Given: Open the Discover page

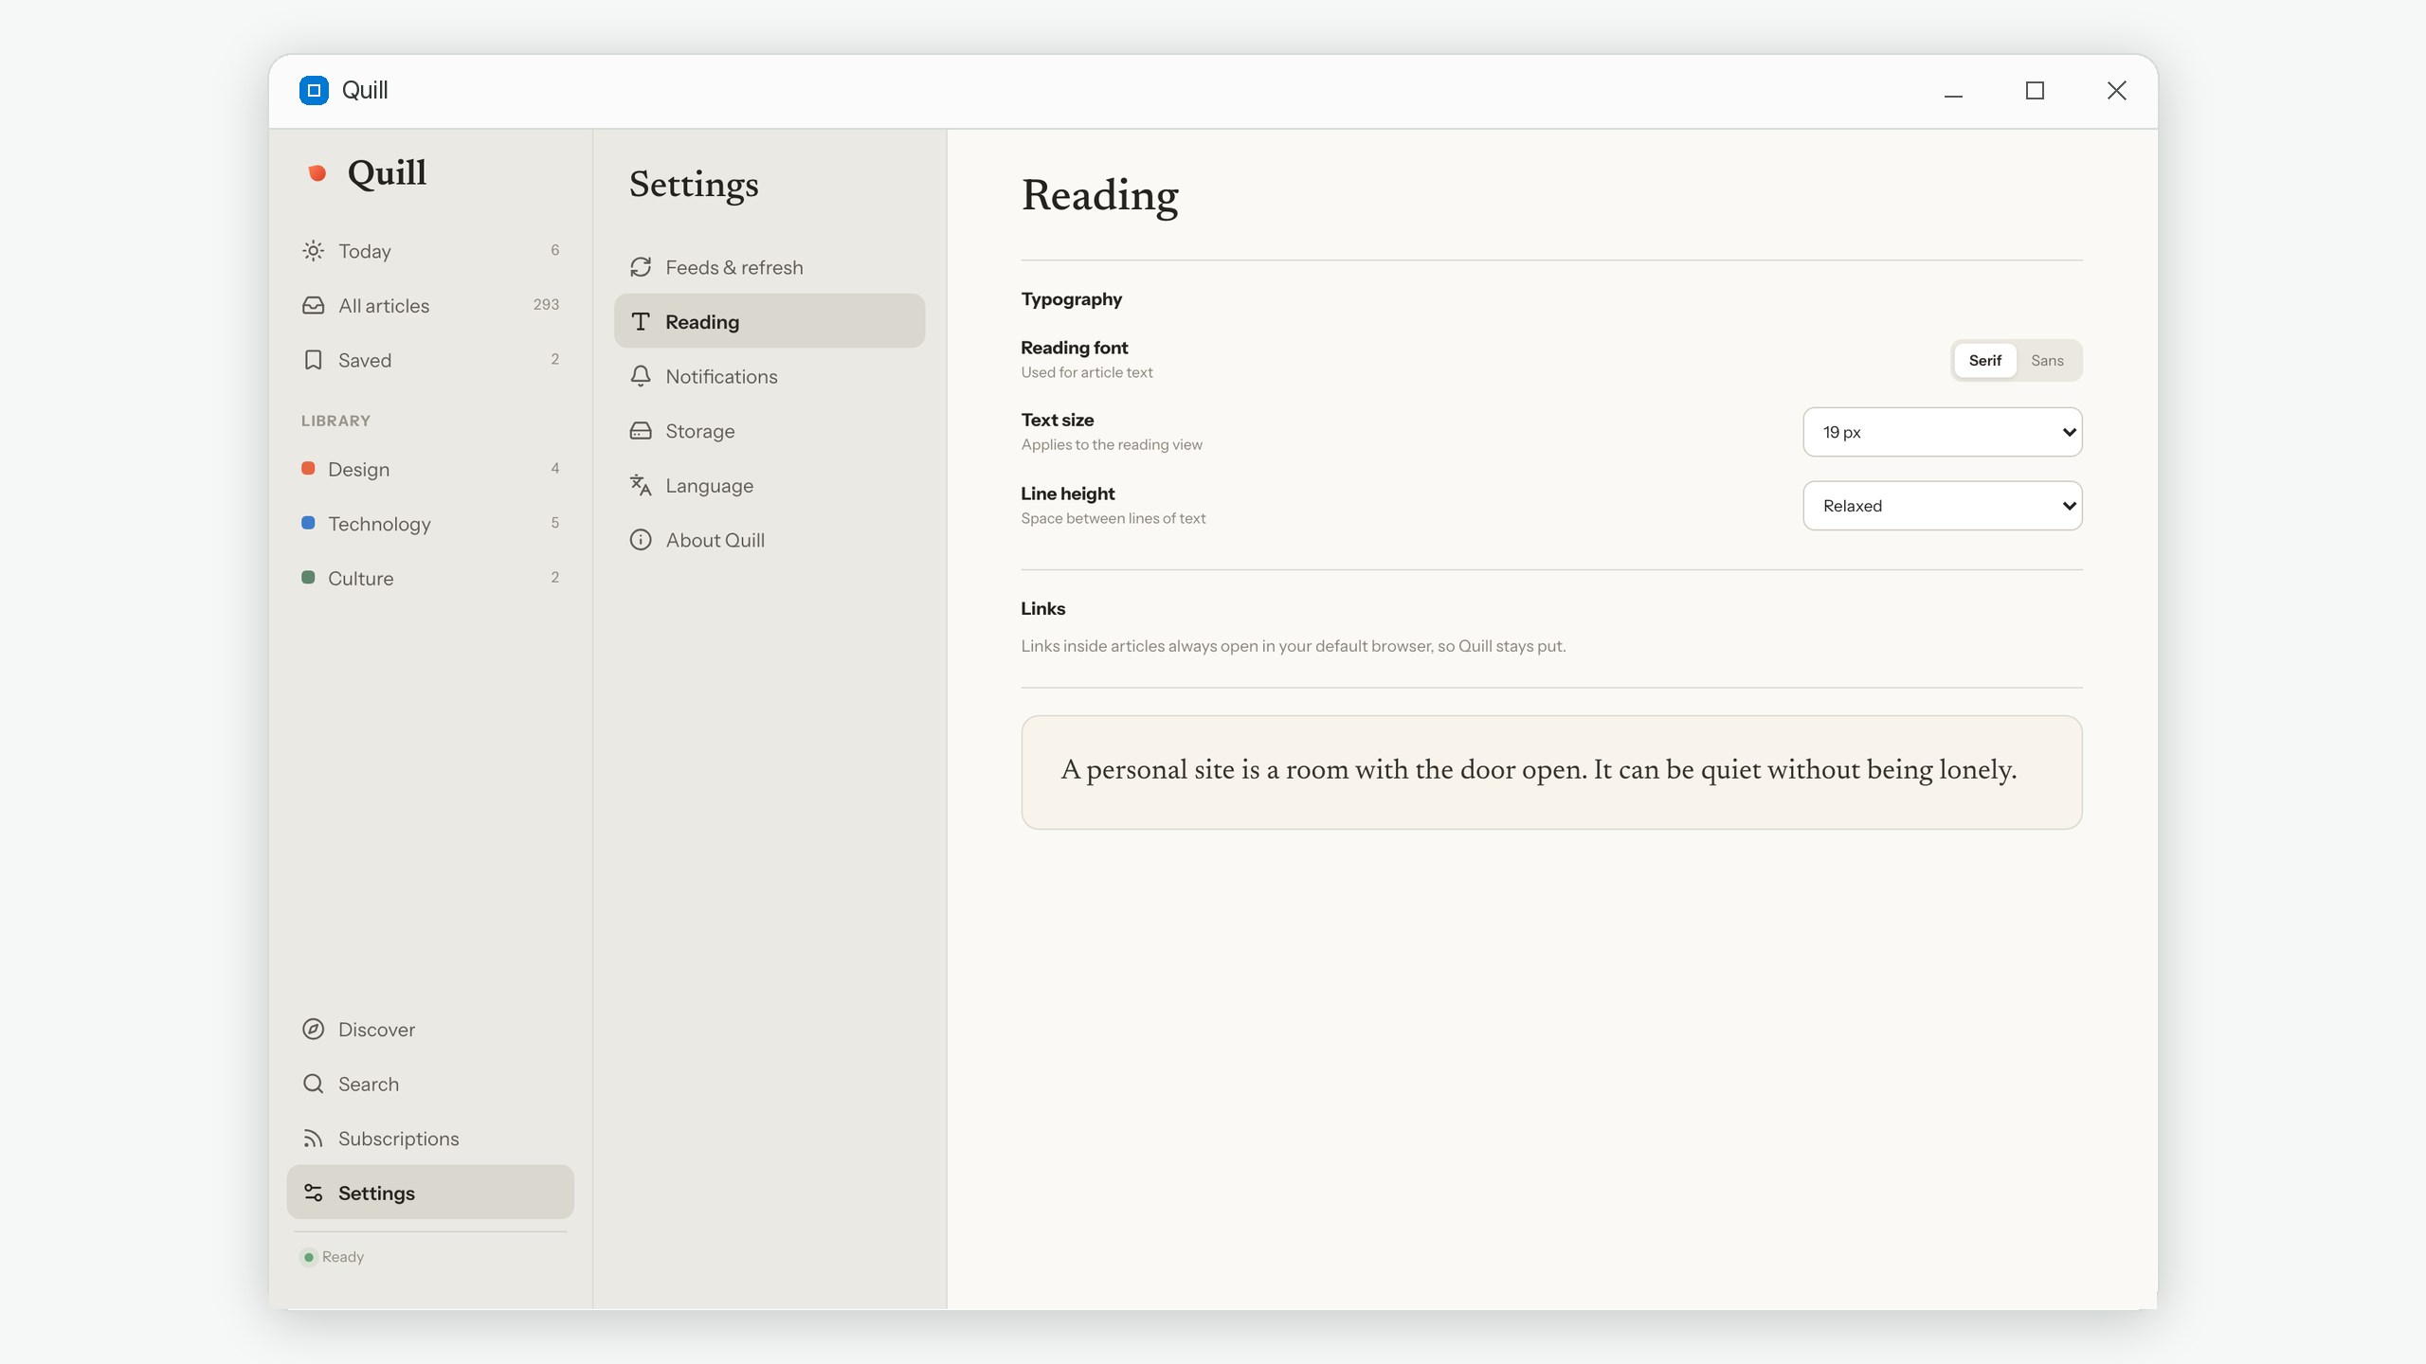Looking at the screenshot, I should 430,1029.
